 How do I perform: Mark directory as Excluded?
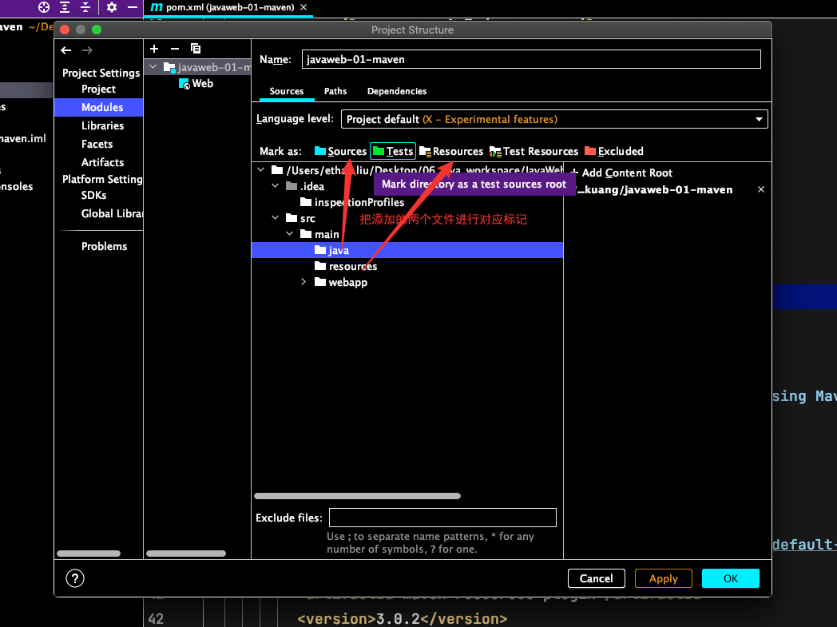[614, 151]
